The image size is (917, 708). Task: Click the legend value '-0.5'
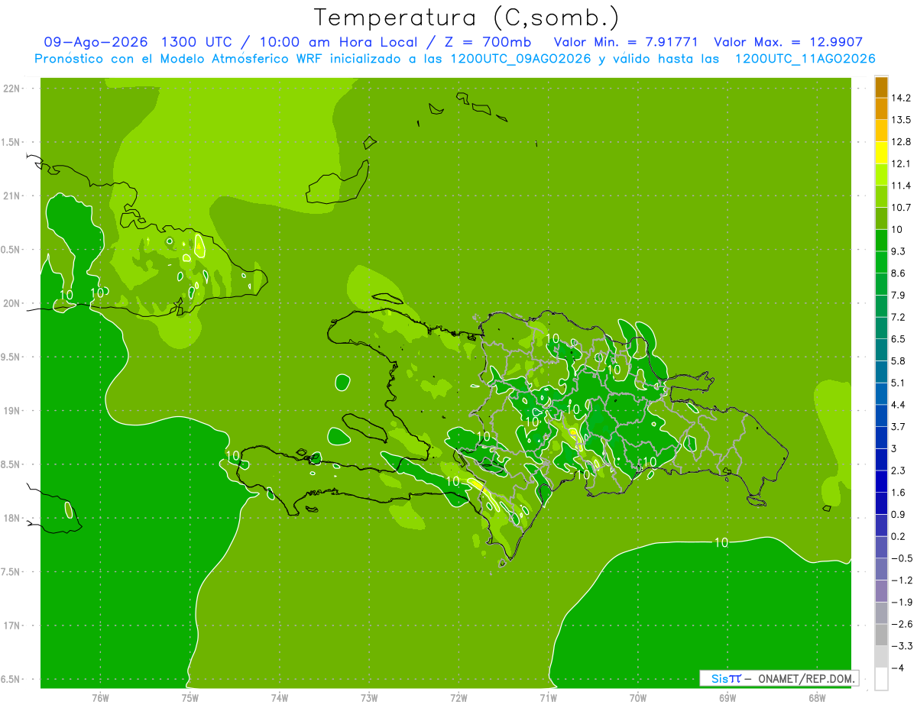[901, 558]
